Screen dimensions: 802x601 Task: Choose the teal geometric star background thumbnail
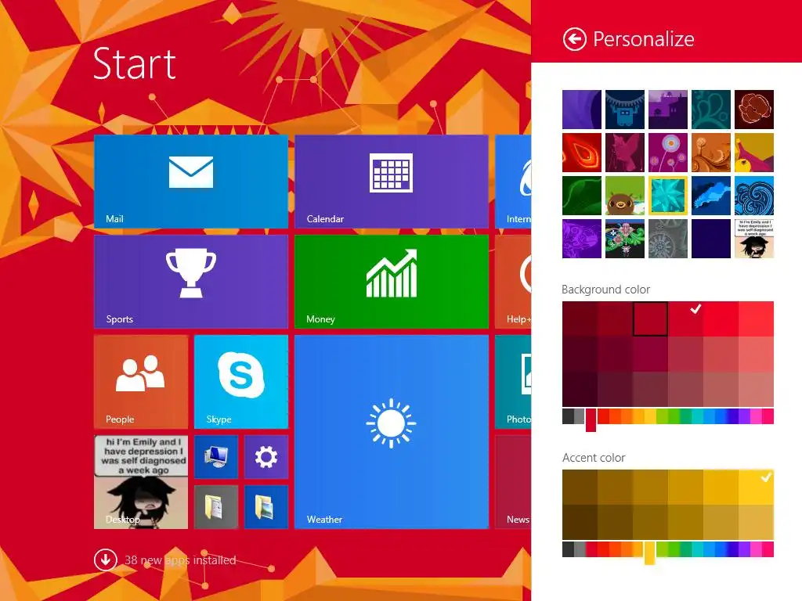point(667,196)
